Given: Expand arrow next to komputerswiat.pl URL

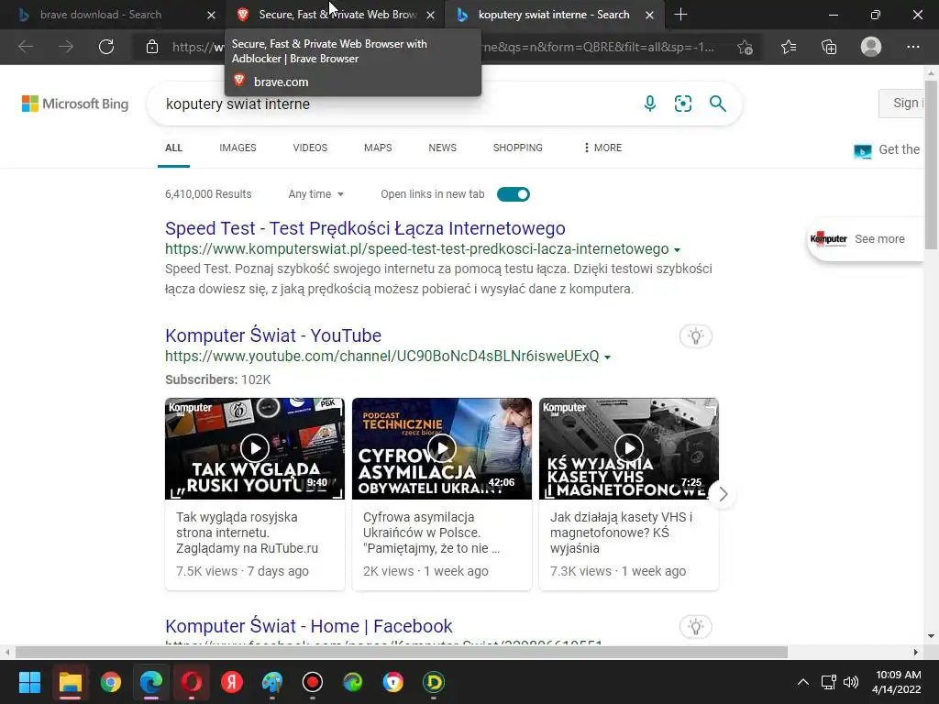Looking at the screenshot, I should click(x=678, y=250).
